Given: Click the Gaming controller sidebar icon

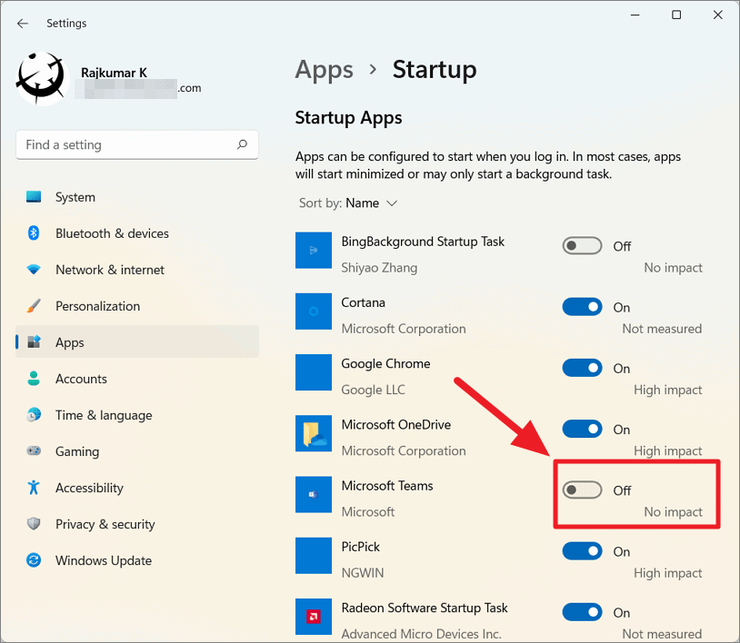Looking at the screenshot, I should 33,451.
